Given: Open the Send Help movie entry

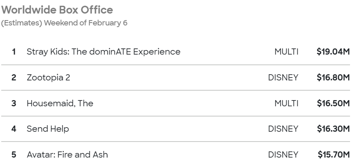Looking at the screenshot, I should click(x=48, y=129).
